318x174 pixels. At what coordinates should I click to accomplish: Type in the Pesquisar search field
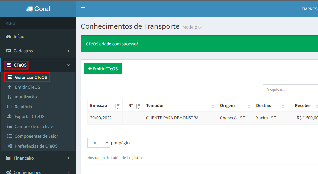pyautogui.click(x=290, y=89)
